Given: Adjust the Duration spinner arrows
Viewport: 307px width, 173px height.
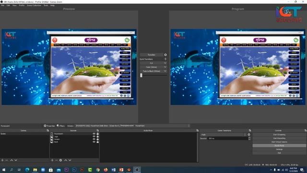Looking at the screenshot, I should click(x=249, y=138).
